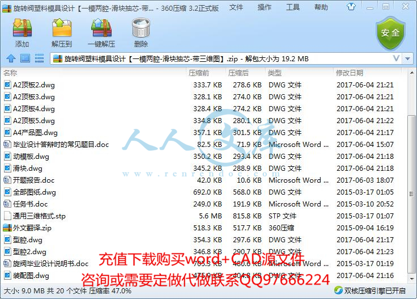Click the scrollbar down arrow
The image size is (417, 299).
point(411,279)
